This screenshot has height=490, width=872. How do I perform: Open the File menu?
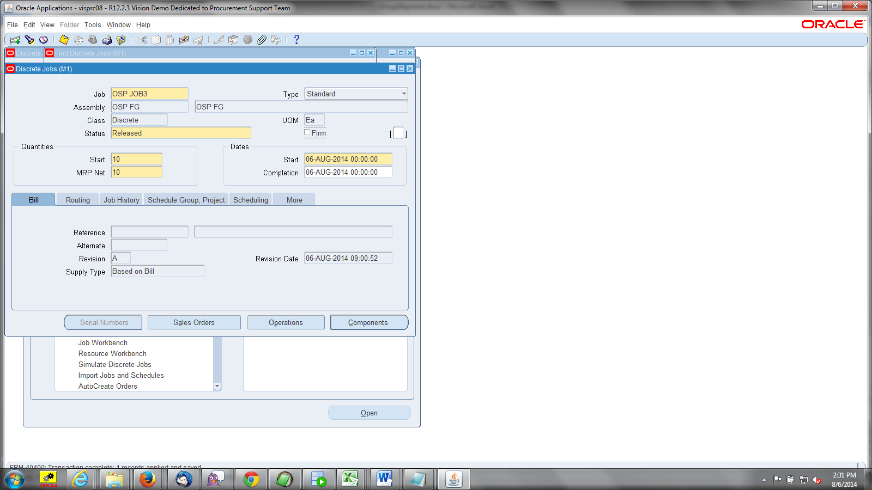point(12,25)
